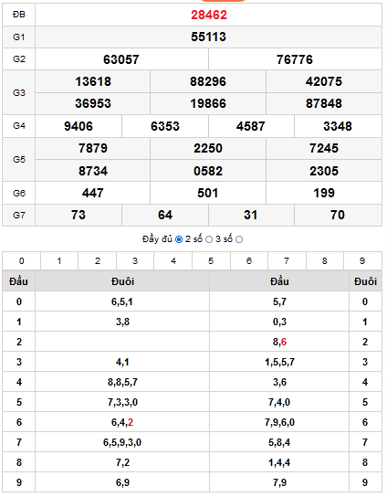Click the G4 number 6353
Screen dimensions: 387x497
point(165,126)
